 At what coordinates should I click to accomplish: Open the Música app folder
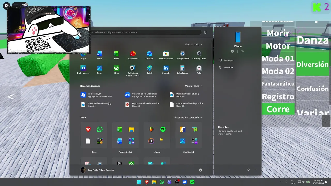pos(157,135)
